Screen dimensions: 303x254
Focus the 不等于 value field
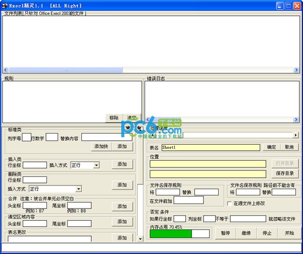coord(248,219)
